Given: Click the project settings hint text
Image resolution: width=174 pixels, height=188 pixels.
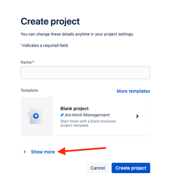Looking at the screenshot, I should (x=77, y=34).
